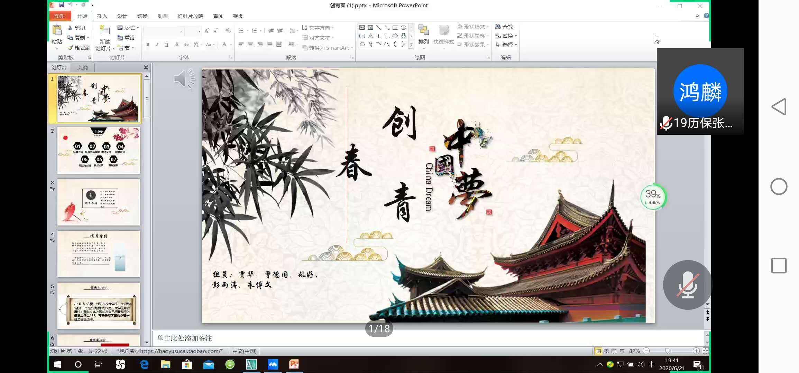This screenshot has height=373, width=799.
Task: Expand the font name combo box
Action: tap(182, 31)
